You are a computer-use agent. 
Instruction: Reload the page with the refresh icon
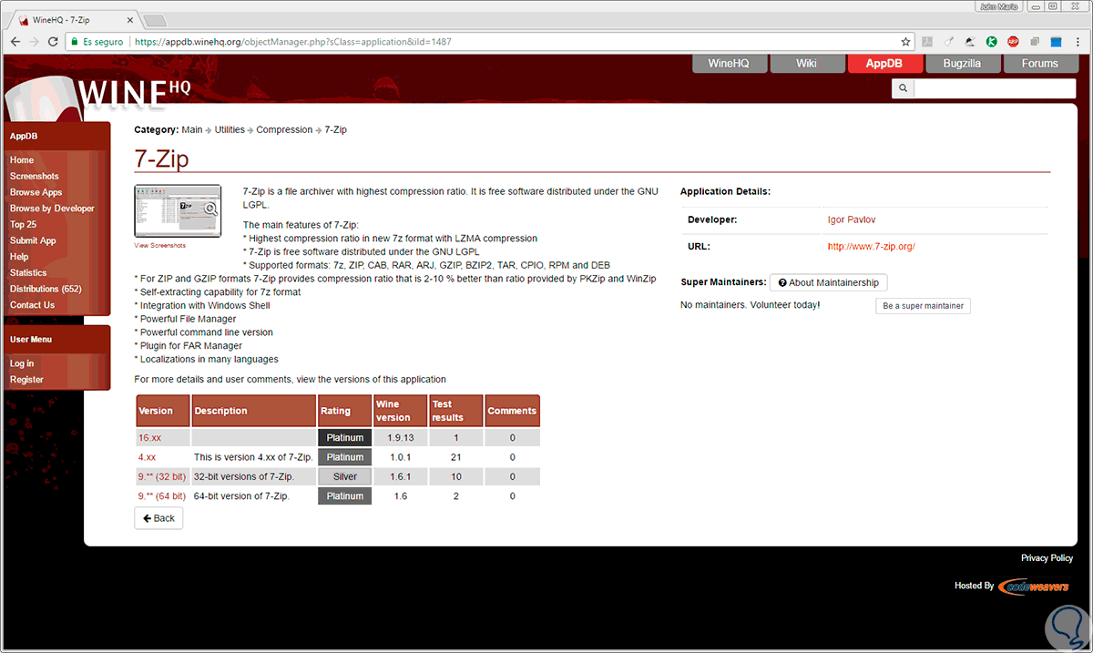(54, 42)
